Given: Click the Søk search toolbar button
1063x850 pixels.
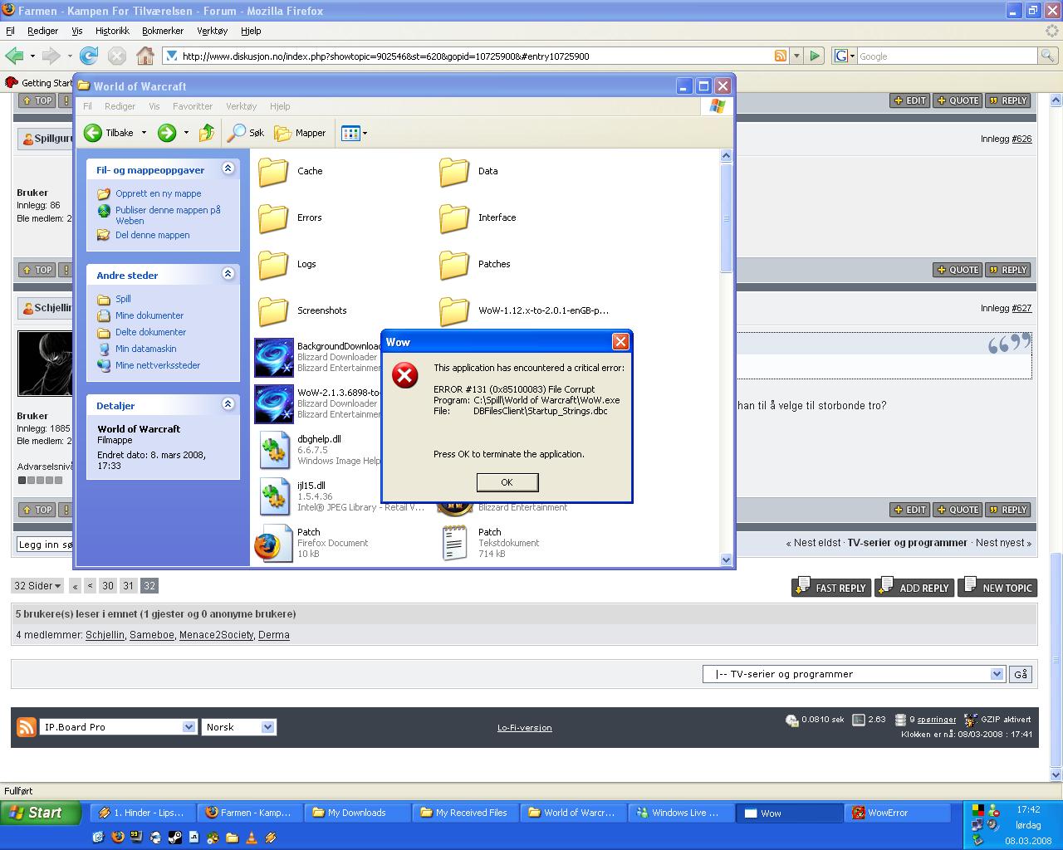Looking at the screenshot, I should click(x=247, y=133).
